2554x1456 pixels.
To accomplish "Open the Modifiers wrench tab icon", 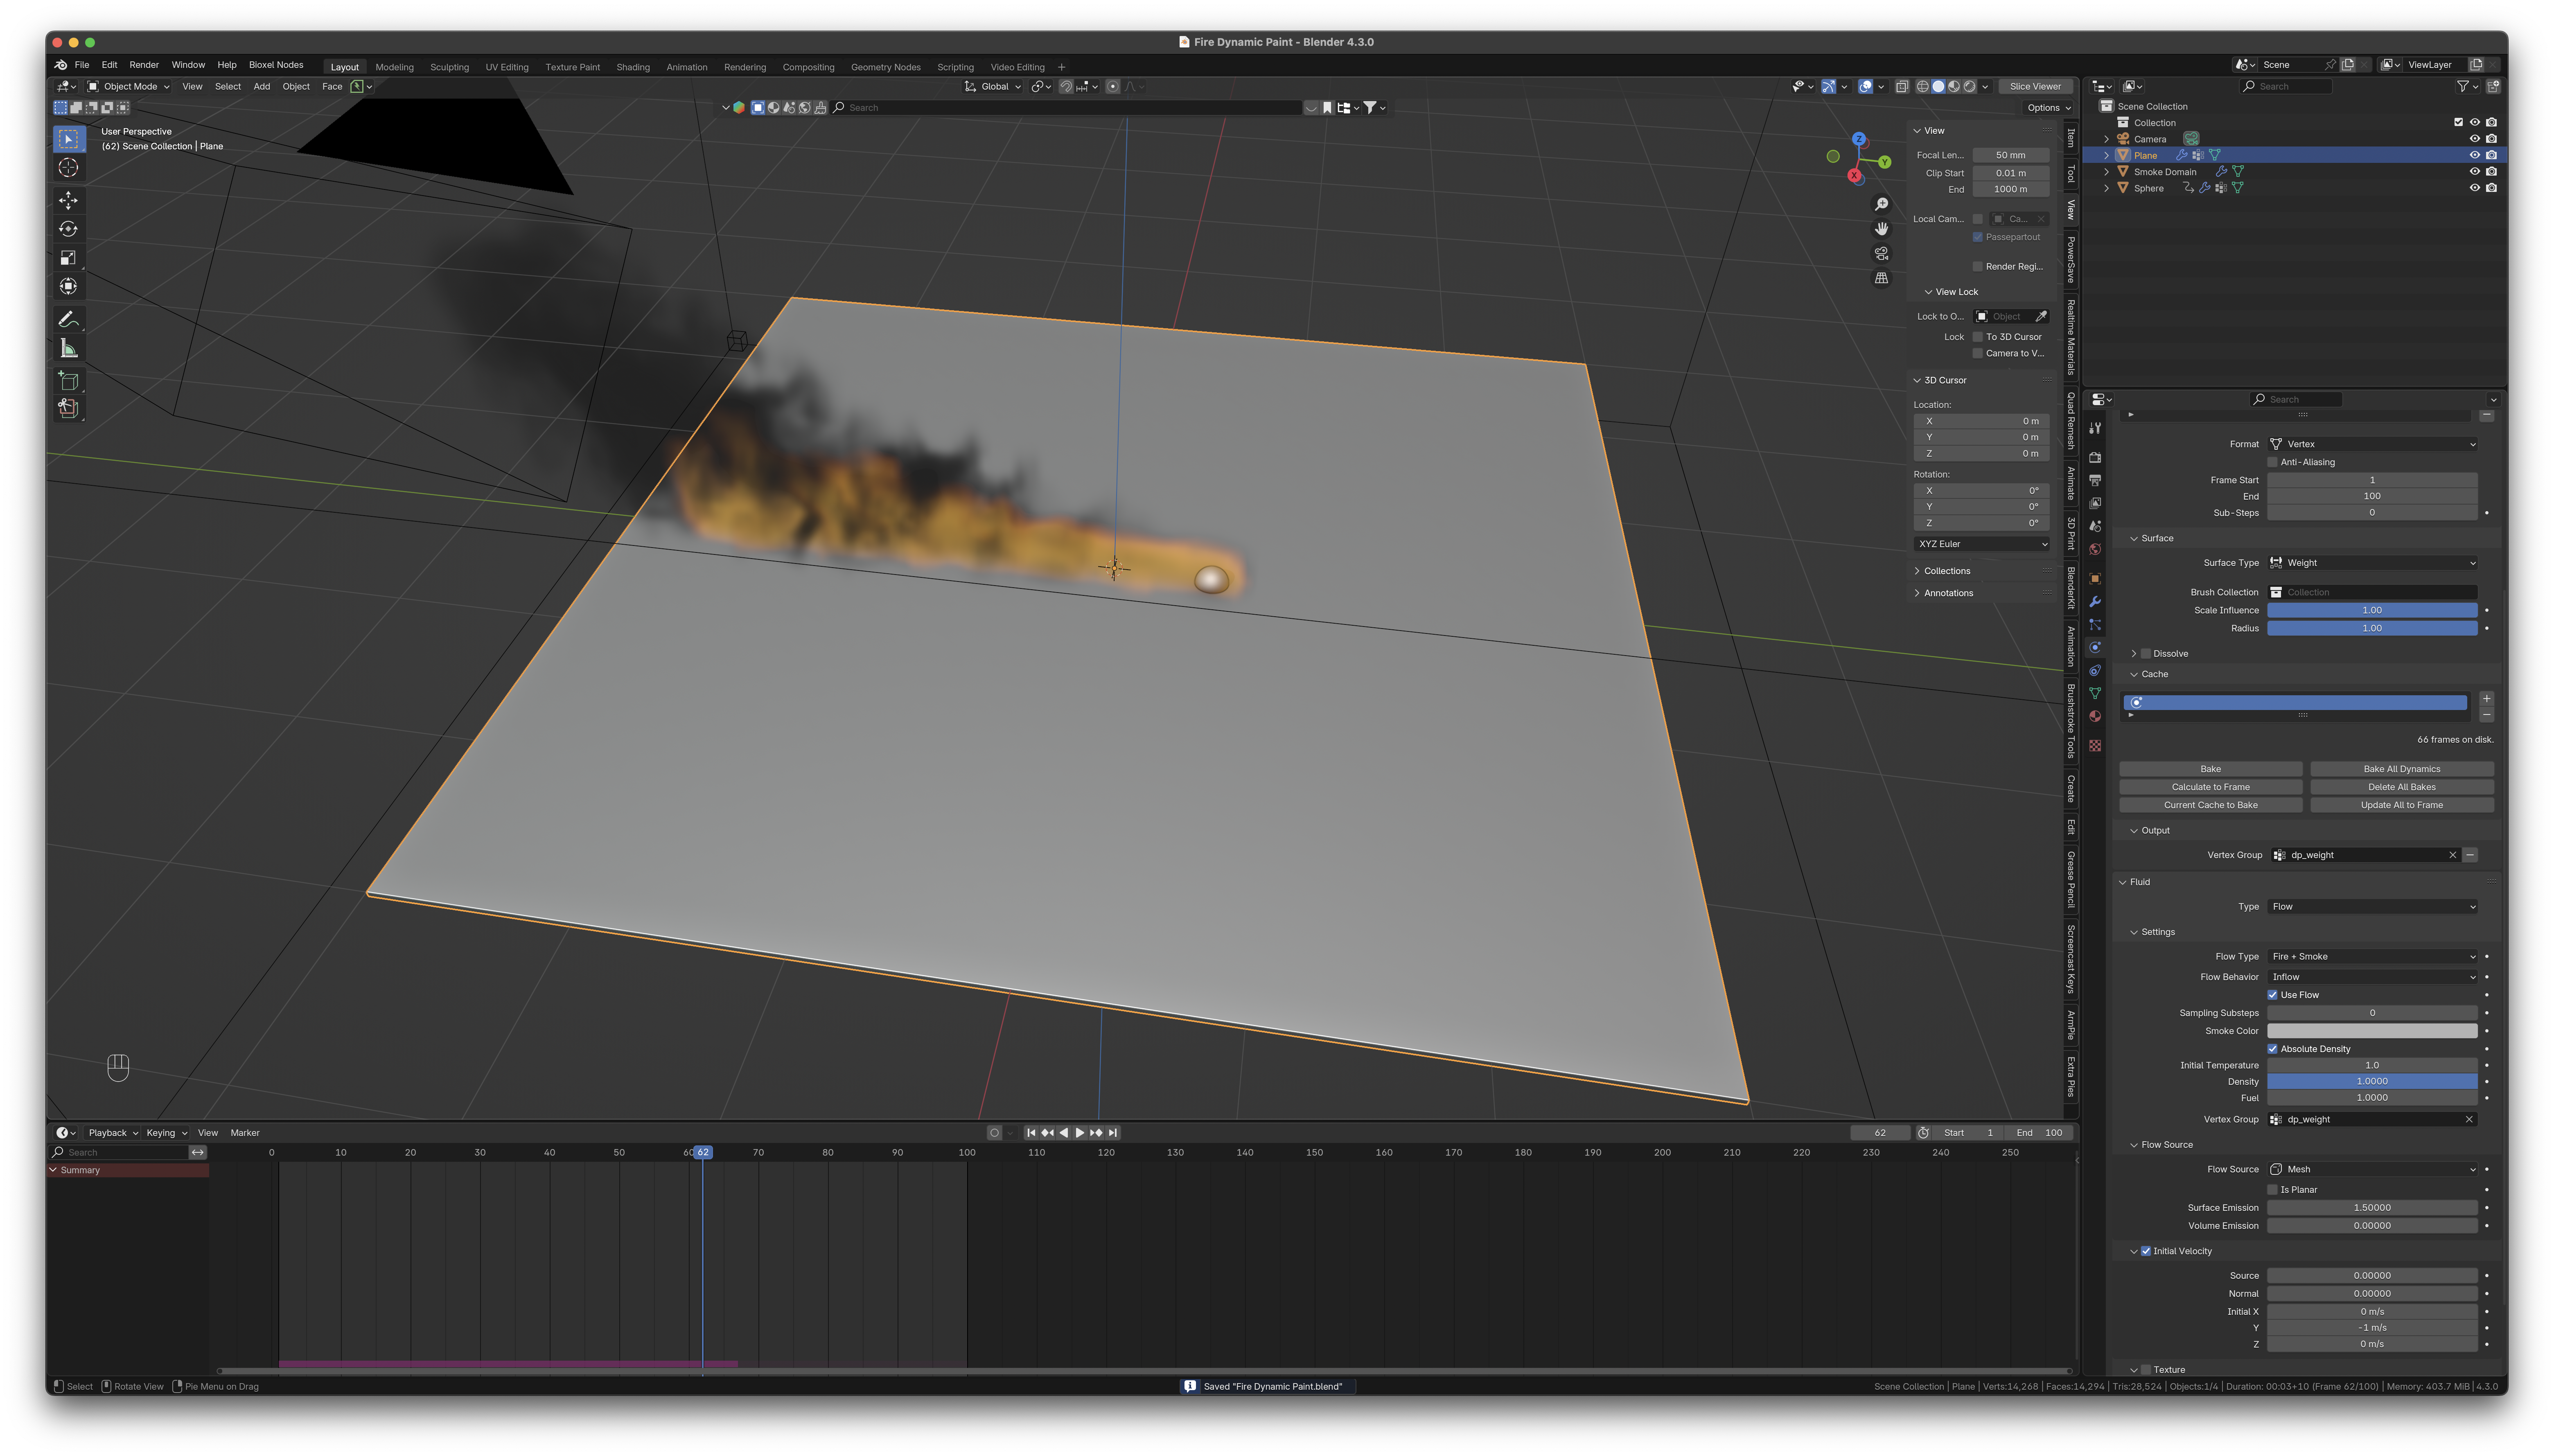I will pos(2095,602).
